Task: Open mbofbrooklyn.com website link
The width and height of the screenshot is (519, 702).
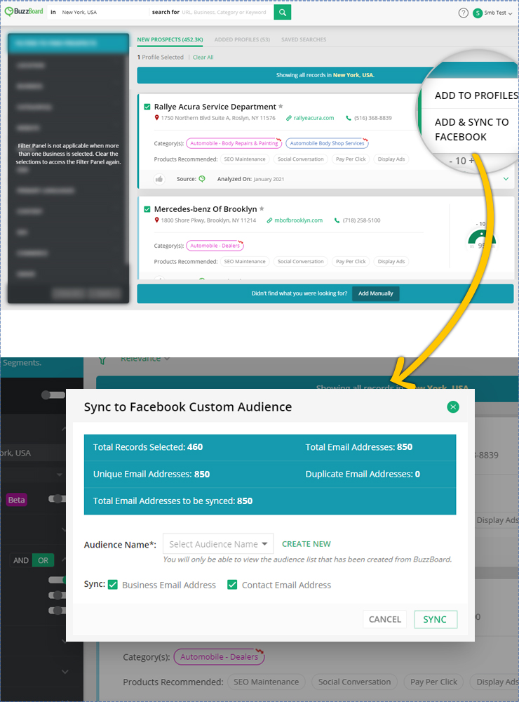Action: click(x=299, y=220)
